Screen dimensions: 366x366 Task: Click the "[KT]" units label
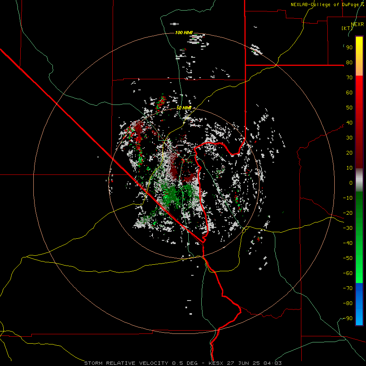[347, 28]
